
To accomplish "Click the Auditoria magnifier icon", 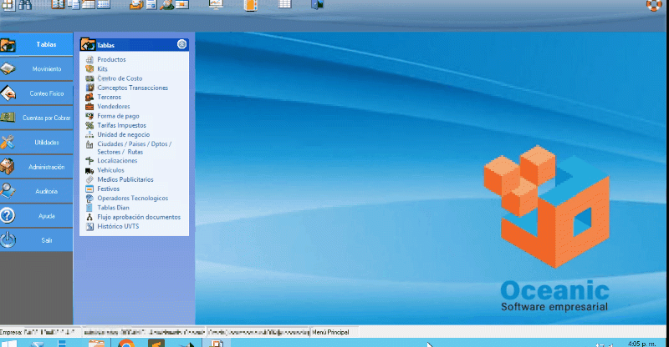I will tap(8, 191).
